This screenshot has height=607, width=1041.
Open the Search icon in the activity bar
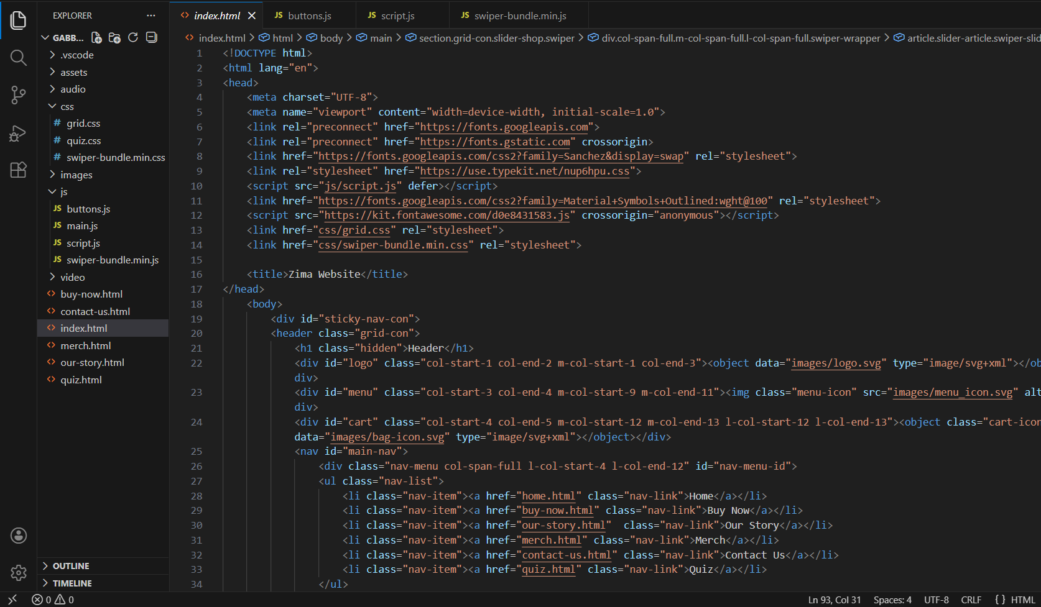18,58
